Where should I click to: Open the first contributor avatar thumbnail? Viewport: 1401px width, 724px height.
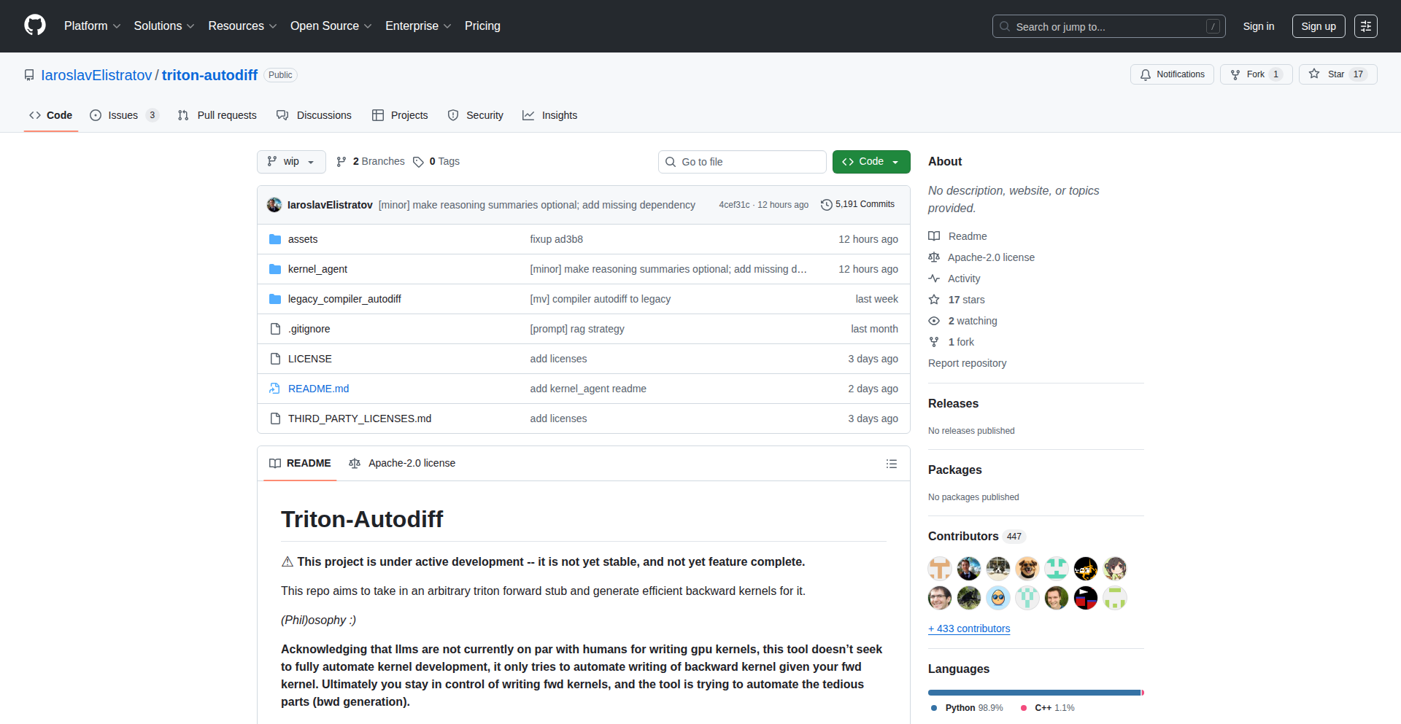(x=940, y=569)
